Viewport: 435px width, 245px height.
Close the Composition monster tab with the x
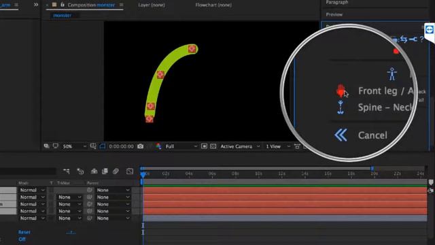[x=47, y=5]
